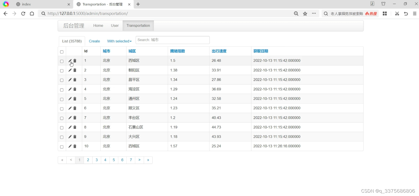Go to page 5 in pagination
419x196 pixels.
coord(114,160)
